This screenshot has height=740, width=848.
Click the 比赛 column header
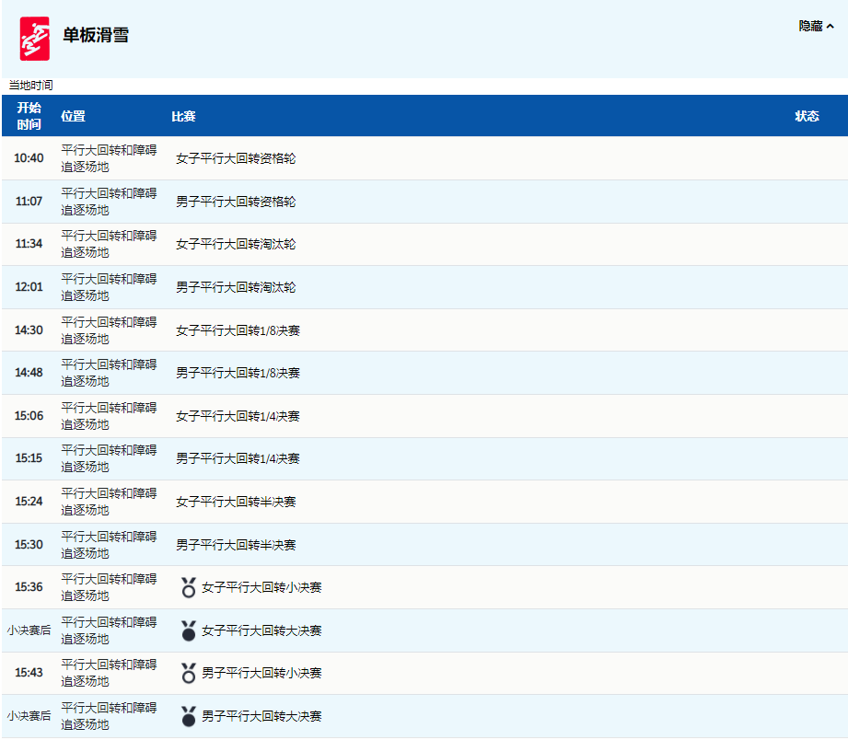point(183,116)
